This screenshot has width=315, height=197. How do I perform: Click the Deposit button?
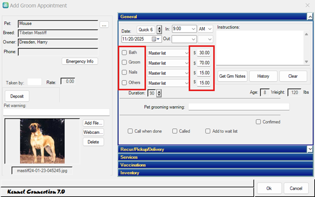point(17,96)
